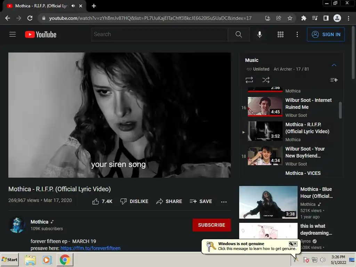Viewport: 356px width, 267px height.
Task: Open volume control in system tray
Action: tap(322, 260)
